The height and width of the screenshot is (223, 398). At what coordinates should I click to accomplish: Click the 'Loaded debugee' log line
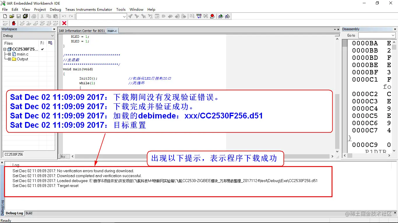click(x=165, y=181)
